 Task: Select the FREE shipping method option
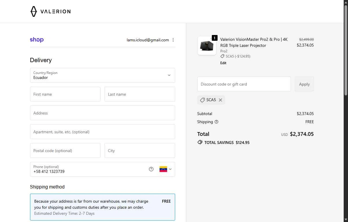pyautogui.click(x=102, y=207)
